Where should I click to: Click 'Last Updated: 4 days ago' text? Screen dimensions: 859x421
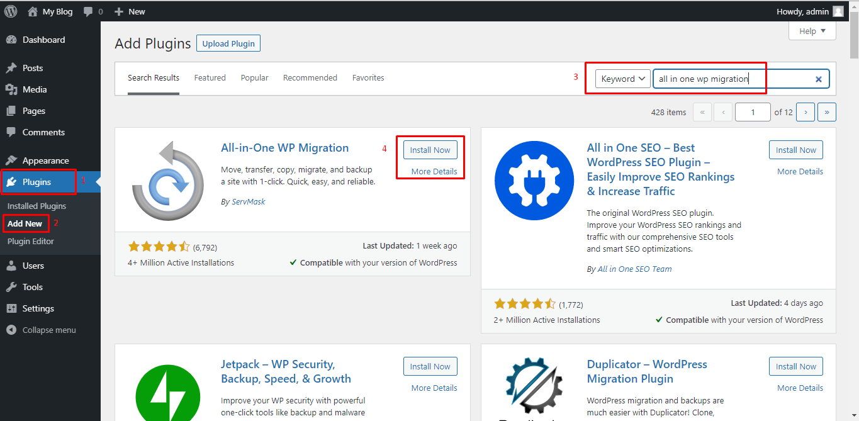tap(777, 303)
